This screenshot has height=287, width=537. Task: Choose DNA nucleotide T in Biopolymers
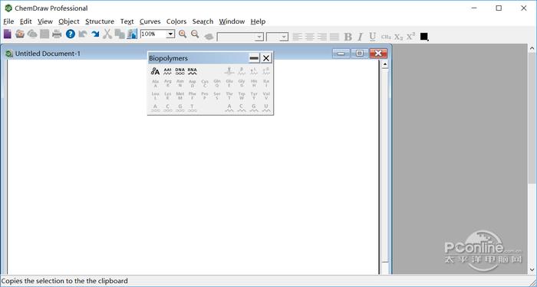pos(192,108)
